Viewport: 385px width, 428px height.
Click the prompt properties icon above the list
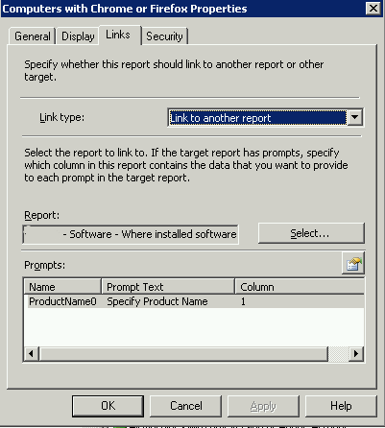point(353,263)
